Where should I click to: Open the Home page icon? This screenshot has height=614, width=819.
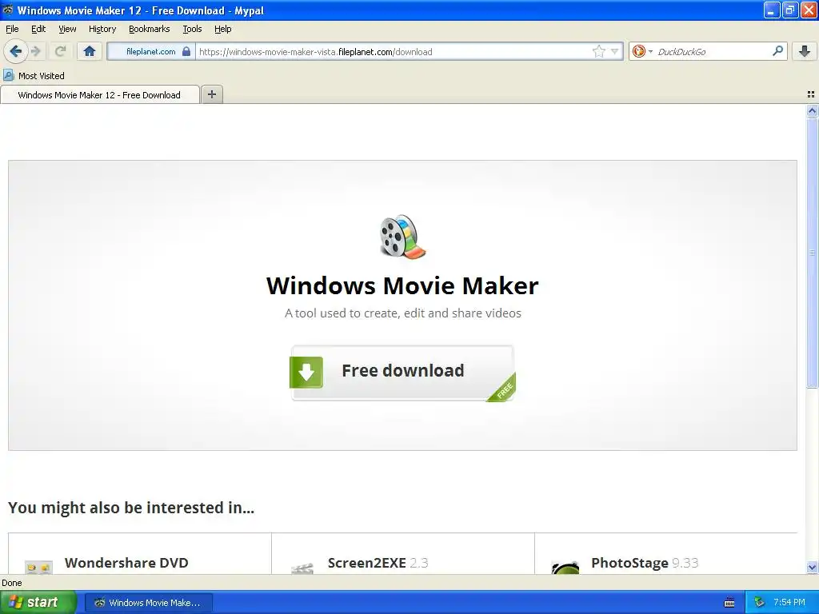click(x=90, y=51)
